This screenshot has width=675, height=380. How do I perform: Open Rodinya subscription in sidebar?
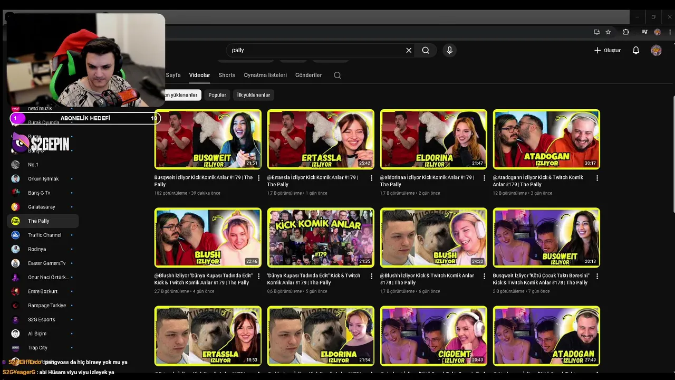43,249
